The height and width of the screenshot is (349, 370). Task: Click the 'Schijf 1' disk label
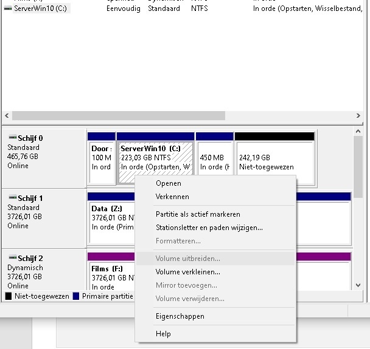(x=30, y=198)
